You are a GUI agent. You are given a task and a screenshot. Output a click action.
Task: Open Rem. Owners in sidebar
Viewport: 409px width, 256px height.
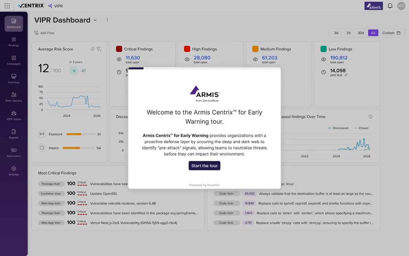[x=14, y=97]
